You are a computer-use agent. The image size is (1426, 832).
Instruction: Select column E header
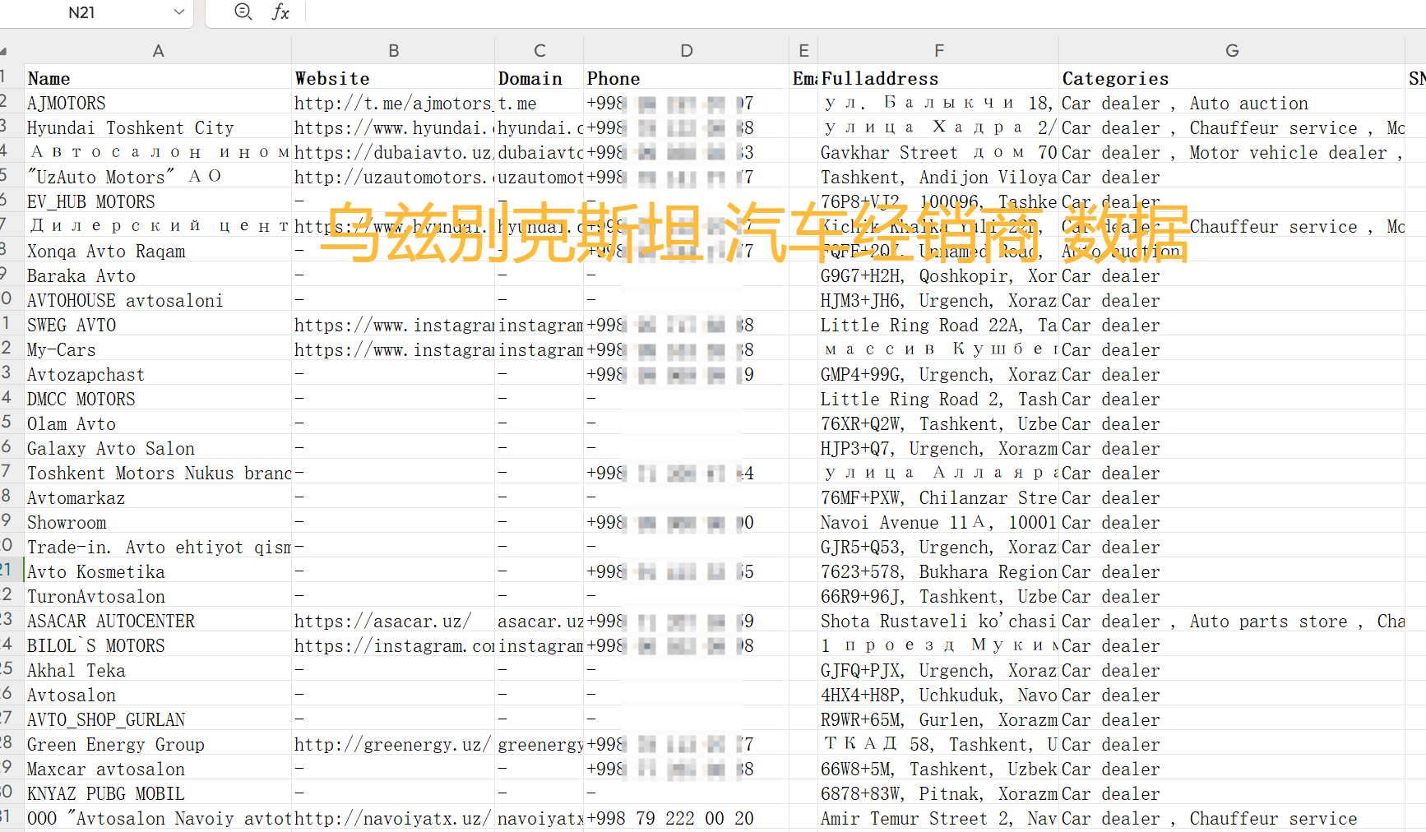tap(803, 51)
